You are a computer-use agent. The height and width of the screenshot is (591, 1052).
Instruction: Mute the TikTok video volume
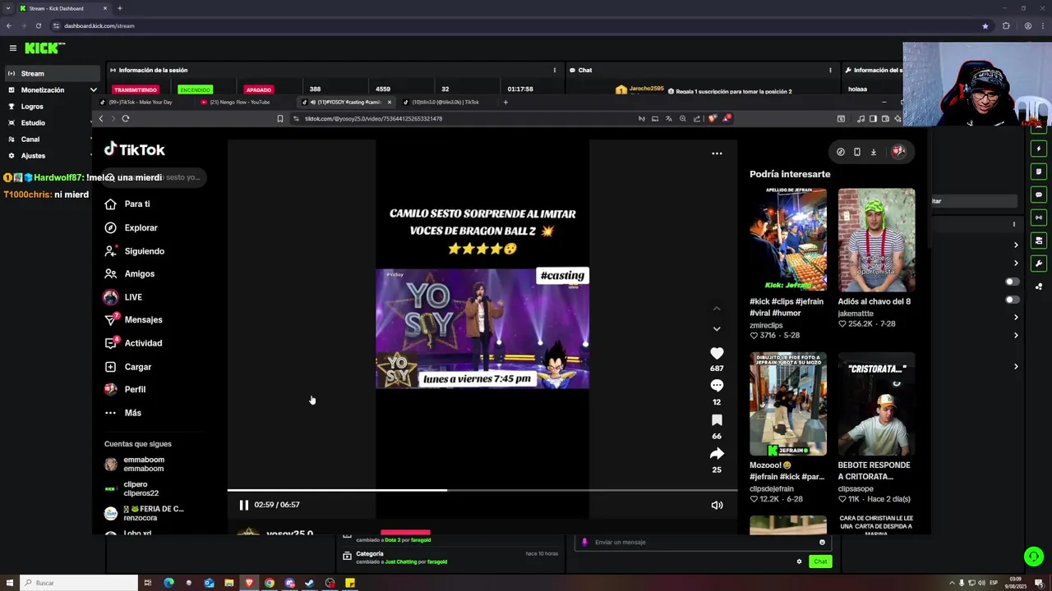point(717,505)
